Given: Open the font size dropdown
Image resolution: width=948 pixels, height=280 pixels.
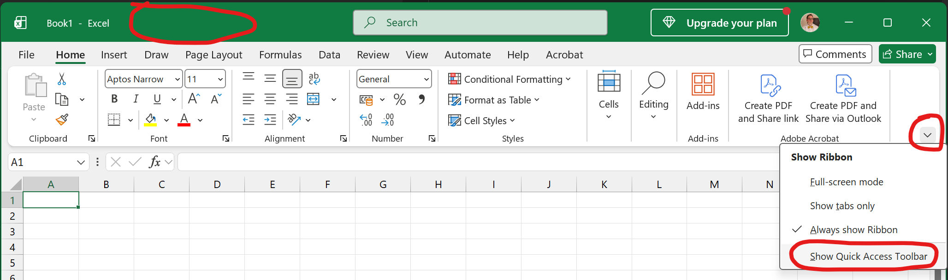Looking at the screenshot, I should pyautogui.click(x=220, y=80).
